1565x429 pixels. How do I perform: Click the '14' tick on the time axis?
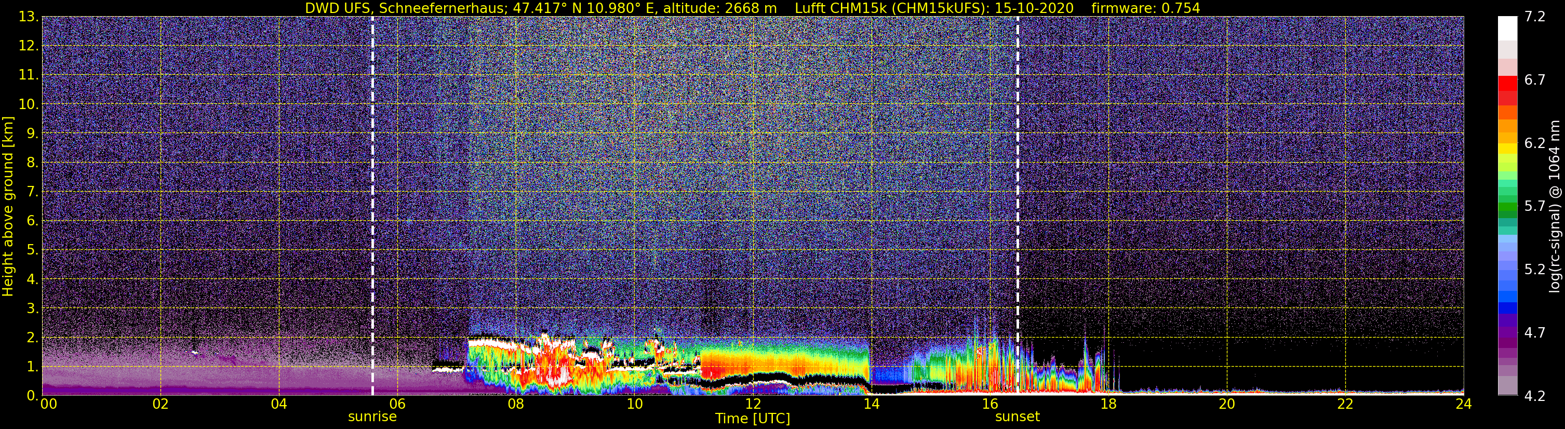(x=871, y=404)
